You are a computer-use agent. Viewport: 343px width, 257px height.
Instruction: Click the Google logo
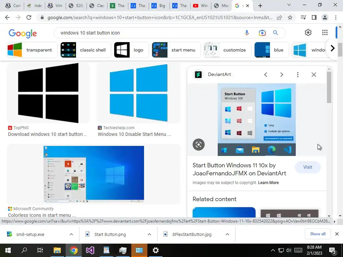(x=23, y=33)
